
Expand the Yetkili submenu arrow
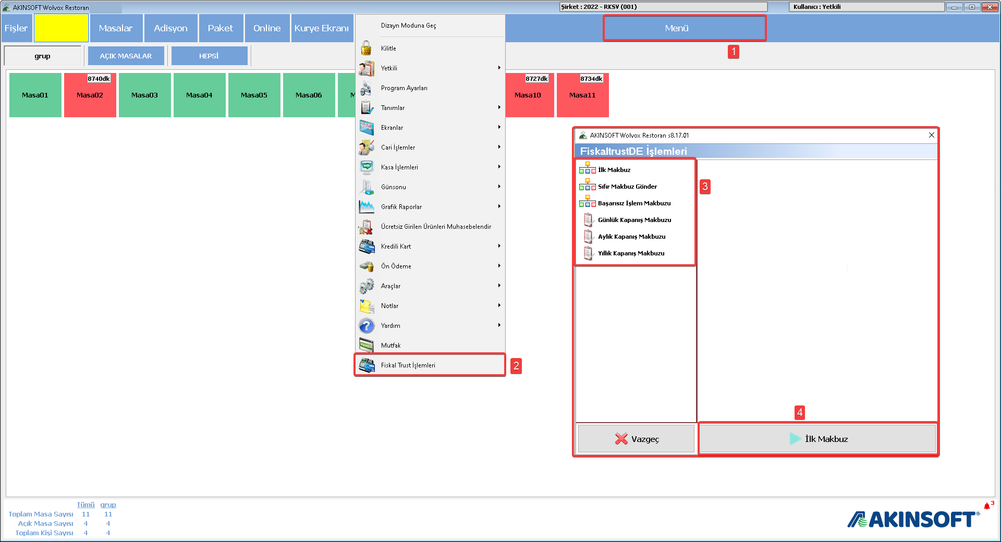click(499, 68)
